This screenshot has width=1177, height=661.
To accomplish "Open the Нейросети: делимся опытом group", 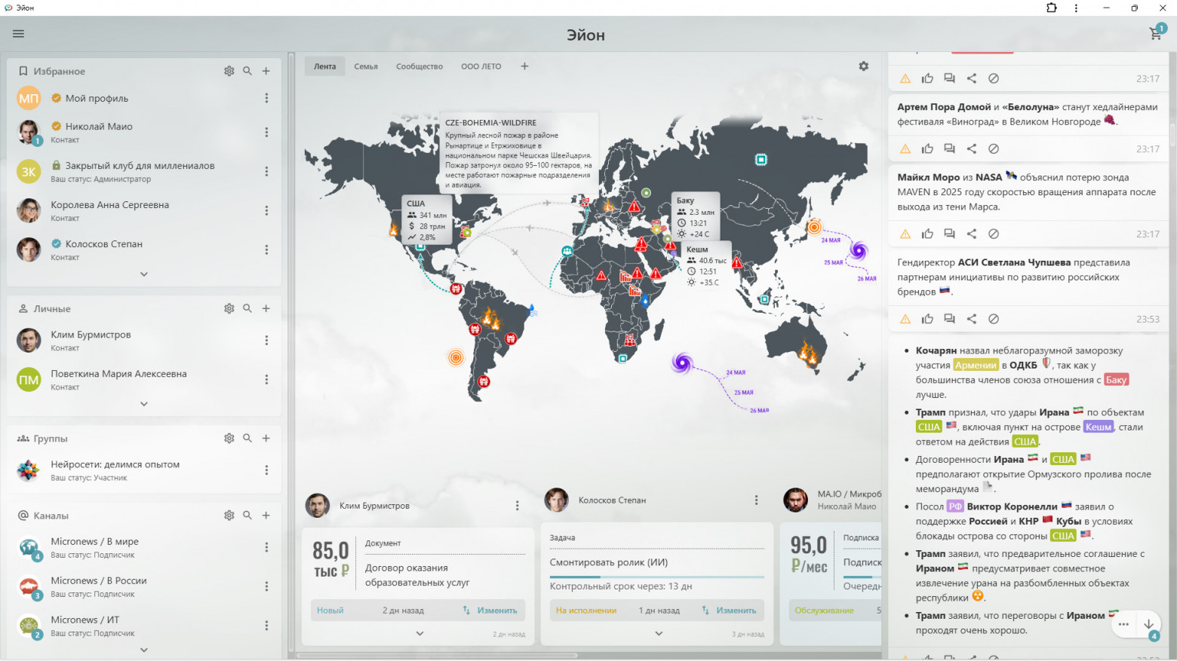I will click(143, 470).
